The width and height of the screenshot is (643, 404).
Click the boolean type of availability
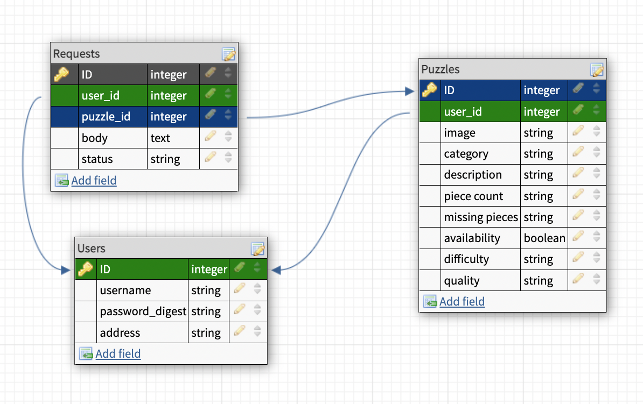pyautogui.click(x=544, y=238)
